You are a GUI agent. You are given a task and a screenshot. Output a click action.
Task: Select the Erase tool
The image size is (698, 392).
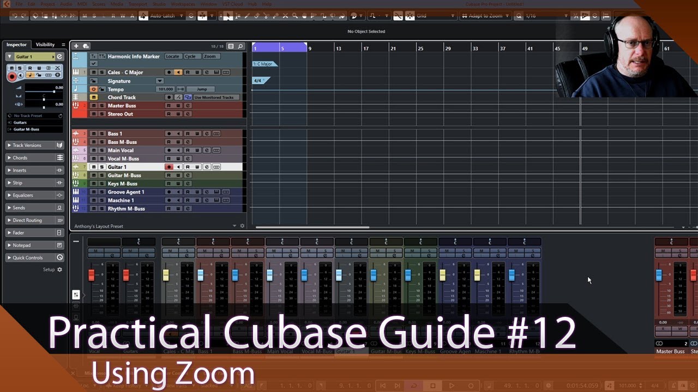[256, 16]
